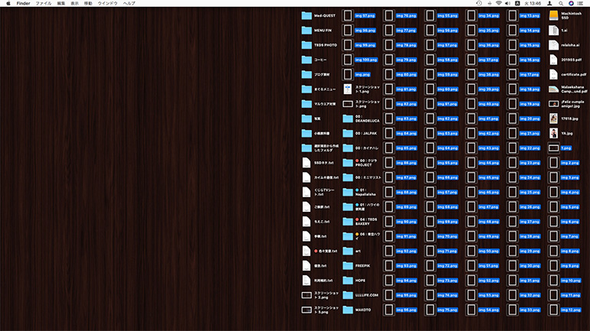The height and width of the screenshot is (331, 590).
Task: Click the YA.jpg thumbnail
Action: coord(554,133)
